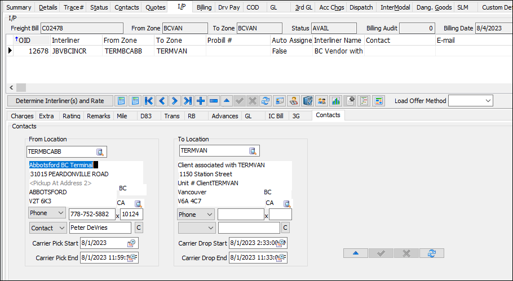Click the bar chart toolbar icon
Viewport: 513px width, 281px height.
point(335,101)
